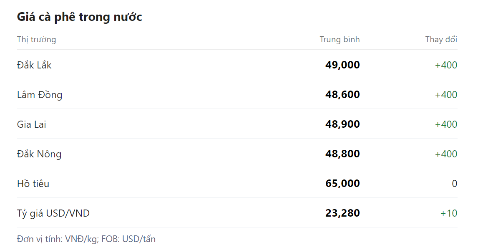This screenshot has width=488, height=245.
Task: Click the 'Thay đổi' column header
Action: [x=441, y=39]
